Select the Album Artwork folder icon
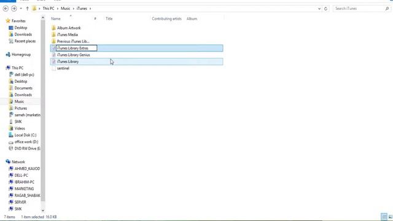Image resolution: width=393 pixels, height=221 pixels. 53,28
